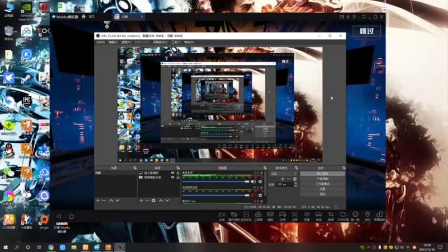Move source down with arrow icon
Image resolution: width=448 pixels, height=252 pixels.
click(167, 200)
